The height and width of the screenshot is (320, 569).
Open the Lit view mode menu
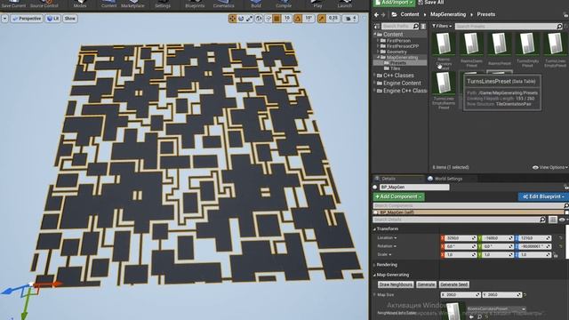click(x=53, y=19)
